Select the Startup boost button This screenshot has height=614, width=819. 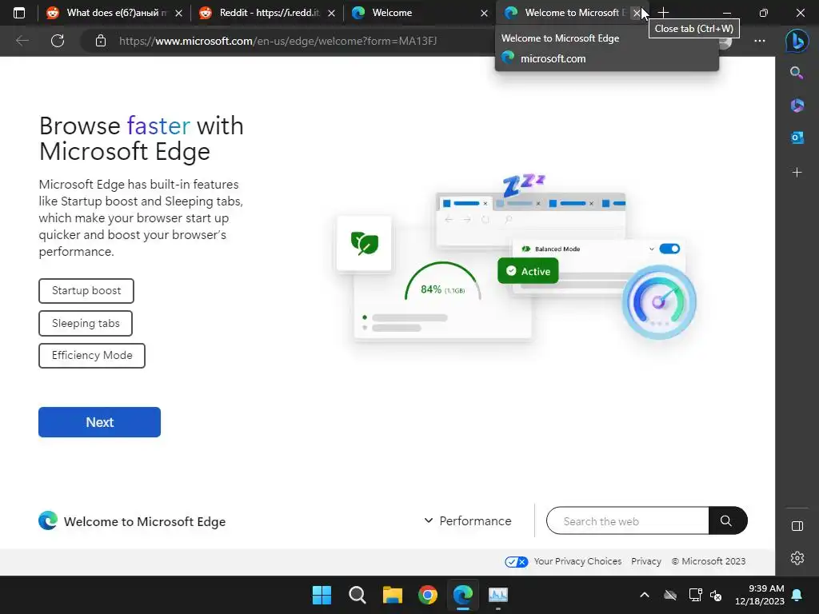coord(86,291)
